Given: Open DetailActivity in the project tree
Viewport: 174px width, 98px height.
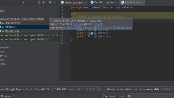Looking at the screenshot, I should 13,23.
